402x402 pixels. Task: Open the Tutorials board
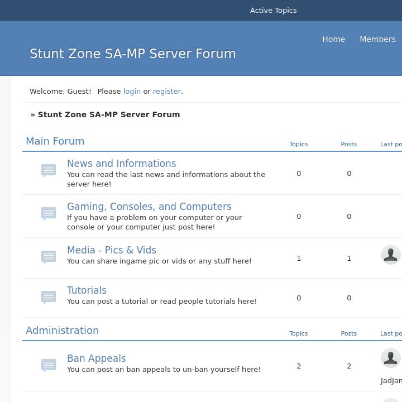pos(87,290)
